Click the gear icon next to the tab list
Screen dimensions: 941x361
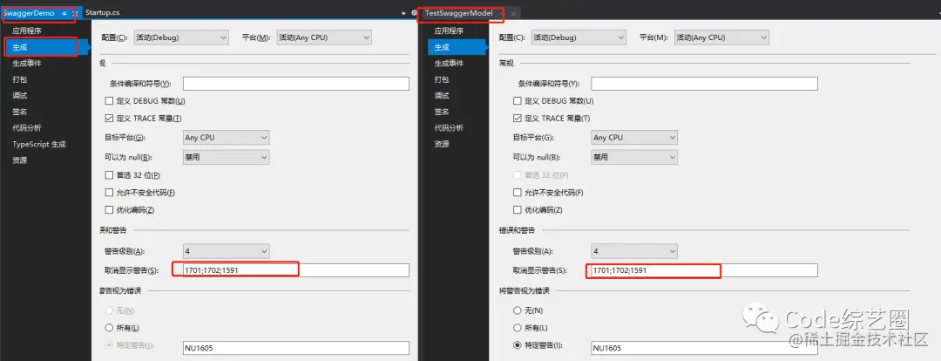point(414,12)
